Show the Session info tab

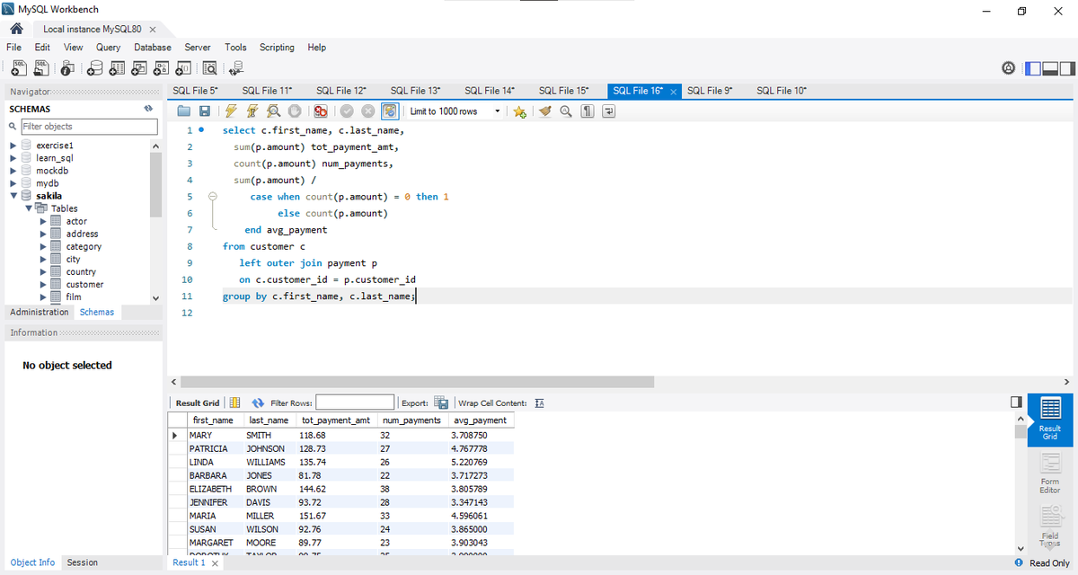click(x=82, y=563)
